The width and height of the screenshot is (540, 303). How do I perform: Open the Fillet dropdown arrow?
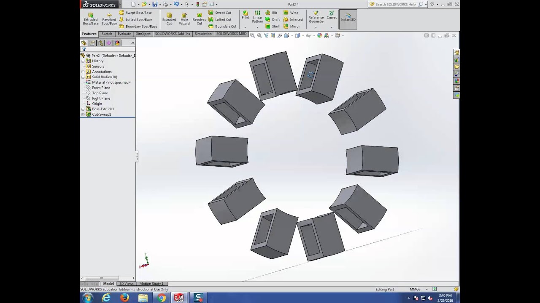click(245, 27)
